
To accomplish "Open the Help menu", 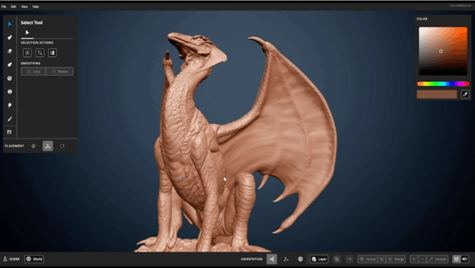I will (36, 7).
